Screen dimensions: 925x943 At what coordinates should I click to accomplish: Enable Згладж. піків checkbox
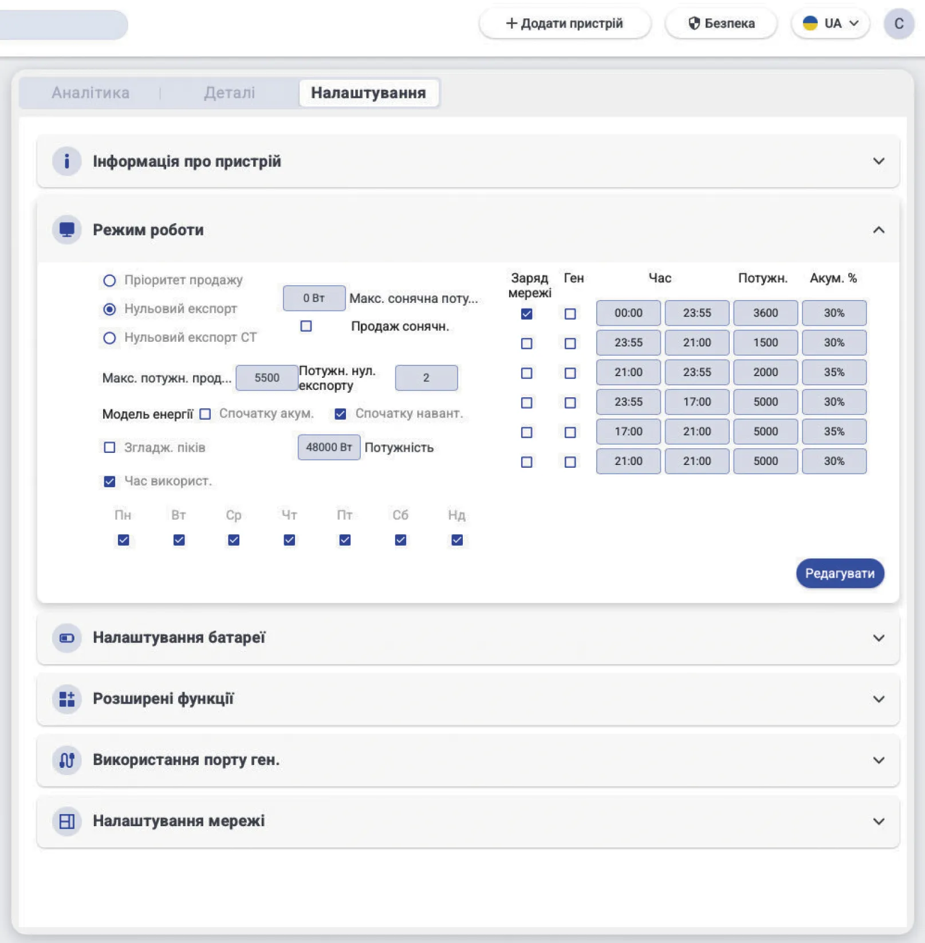point(109,448)
